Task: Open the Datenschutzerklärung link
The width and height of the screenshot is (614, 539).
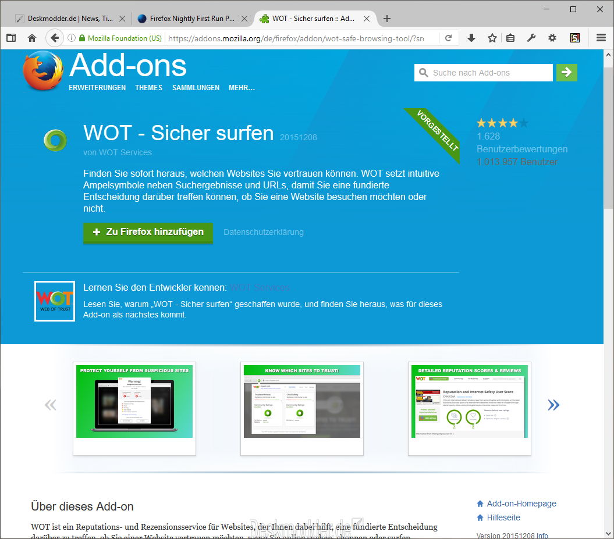Action: click(264, 233)
